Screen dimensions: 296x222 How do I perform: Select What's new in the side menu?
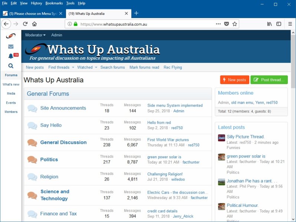(x=11, y=84)
